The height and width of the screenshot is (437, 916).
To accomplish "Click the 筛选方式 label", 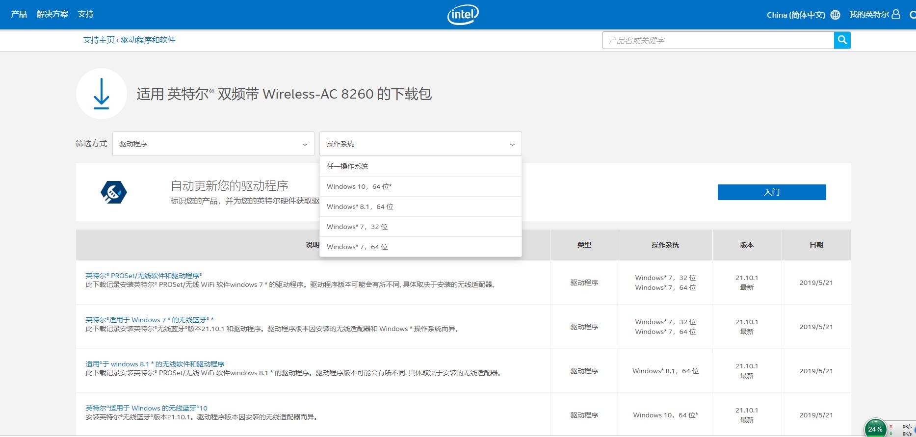I will pyautogui.click(x=91, y=144).
